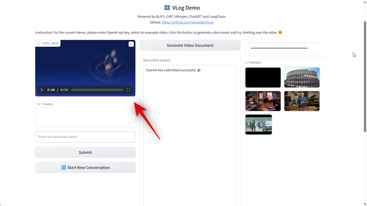Select the street traffic example video
The image size is (367, 206).
point(258,125)
